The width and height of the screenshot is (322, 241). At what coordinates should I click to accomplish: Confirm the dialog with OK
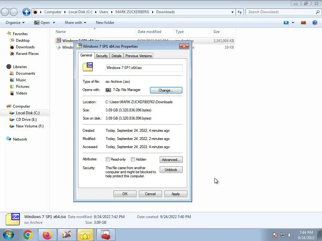125,194
